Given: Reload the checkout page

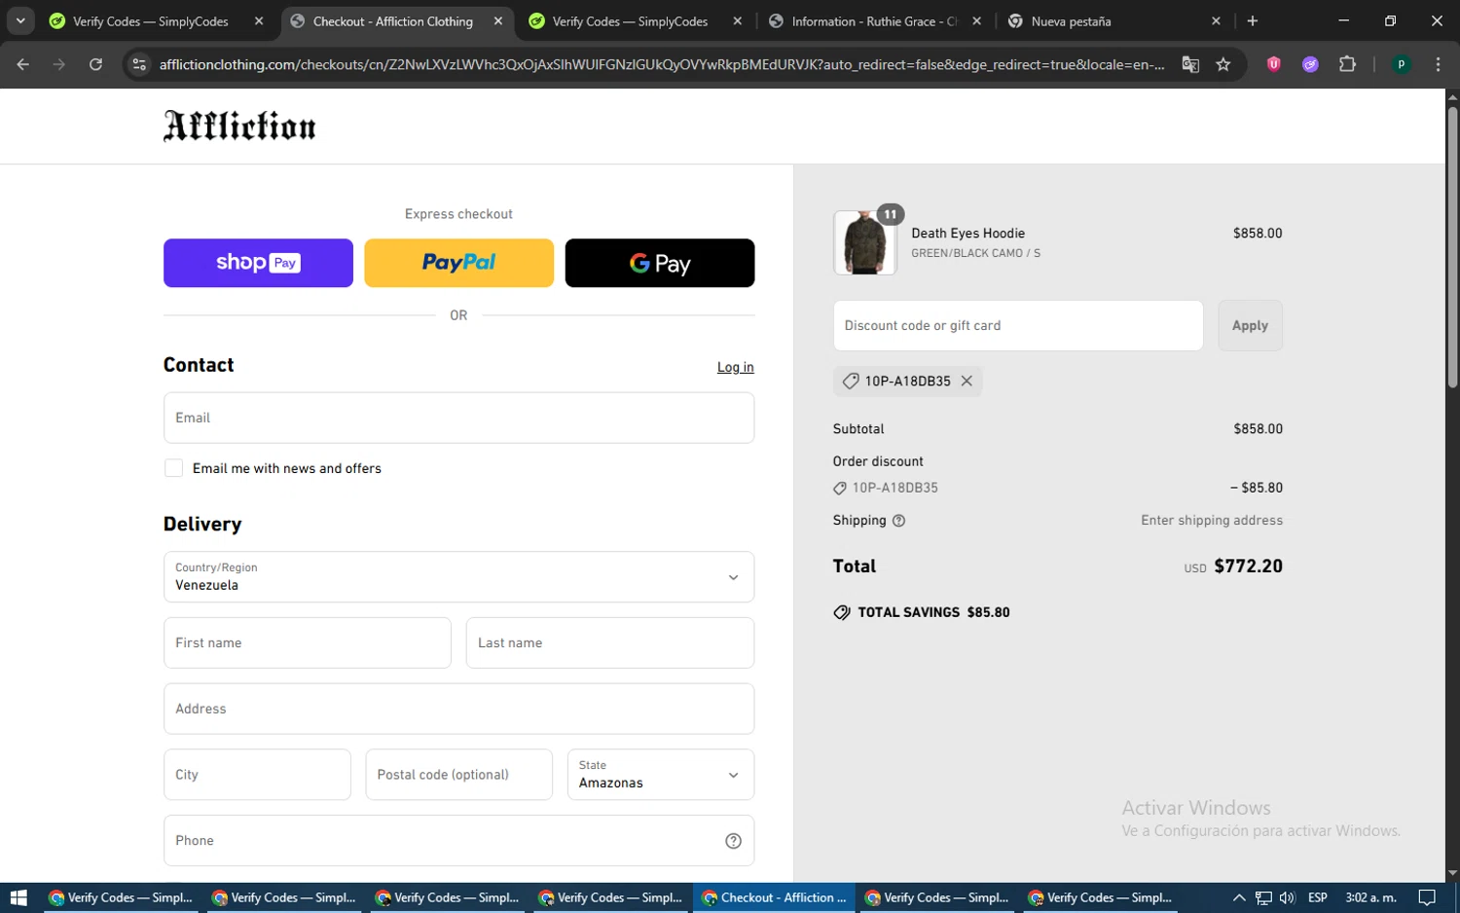Looking at the screenshot, I should point(95,64).
